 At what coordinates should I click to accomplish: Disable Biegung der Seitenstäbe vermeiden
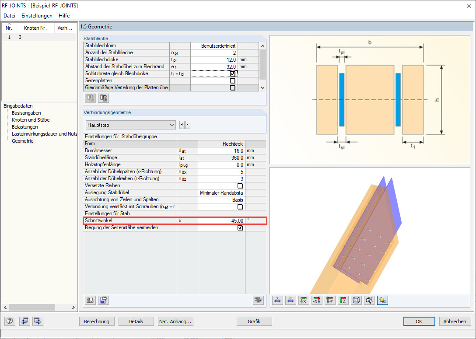(x=240, y=227)
